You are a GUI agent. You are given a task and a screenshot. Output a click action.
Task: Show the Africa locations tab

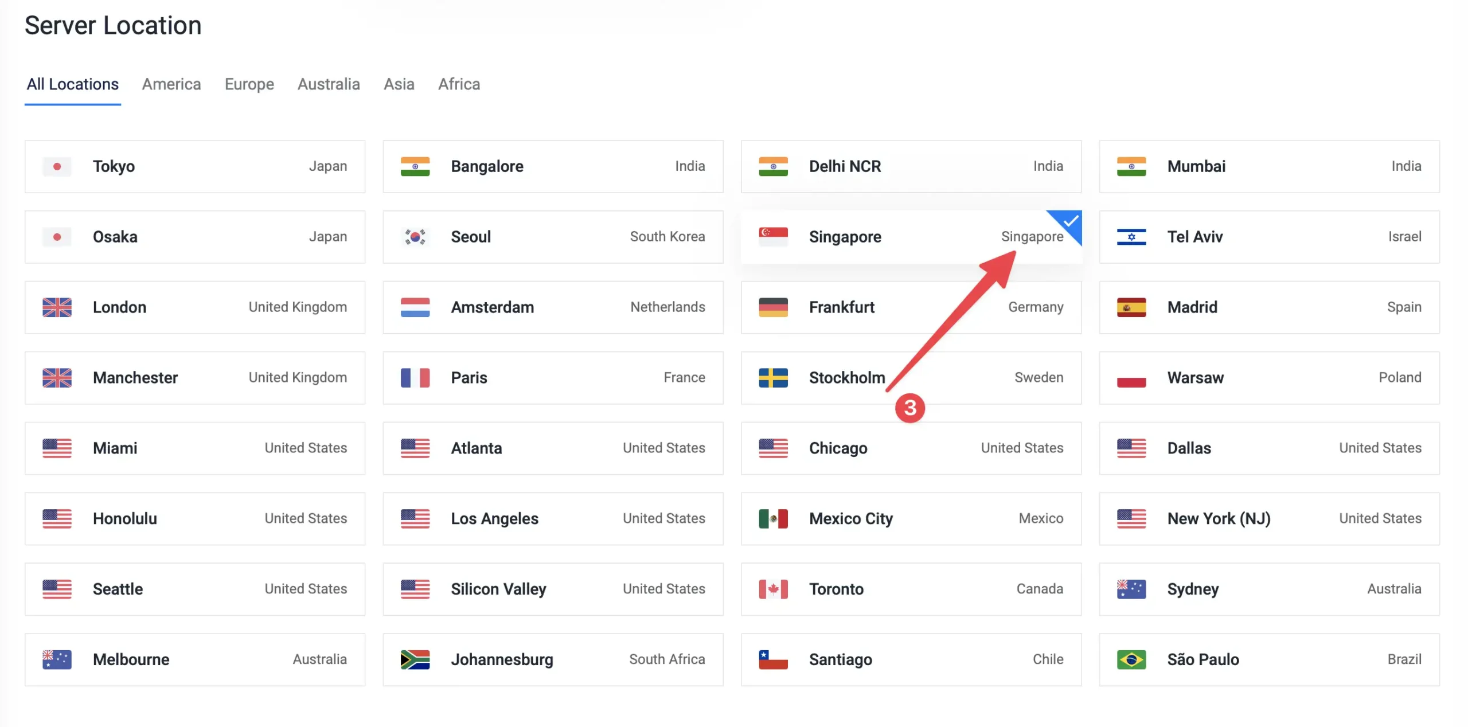pyautogui.click(x=459, y=84)
